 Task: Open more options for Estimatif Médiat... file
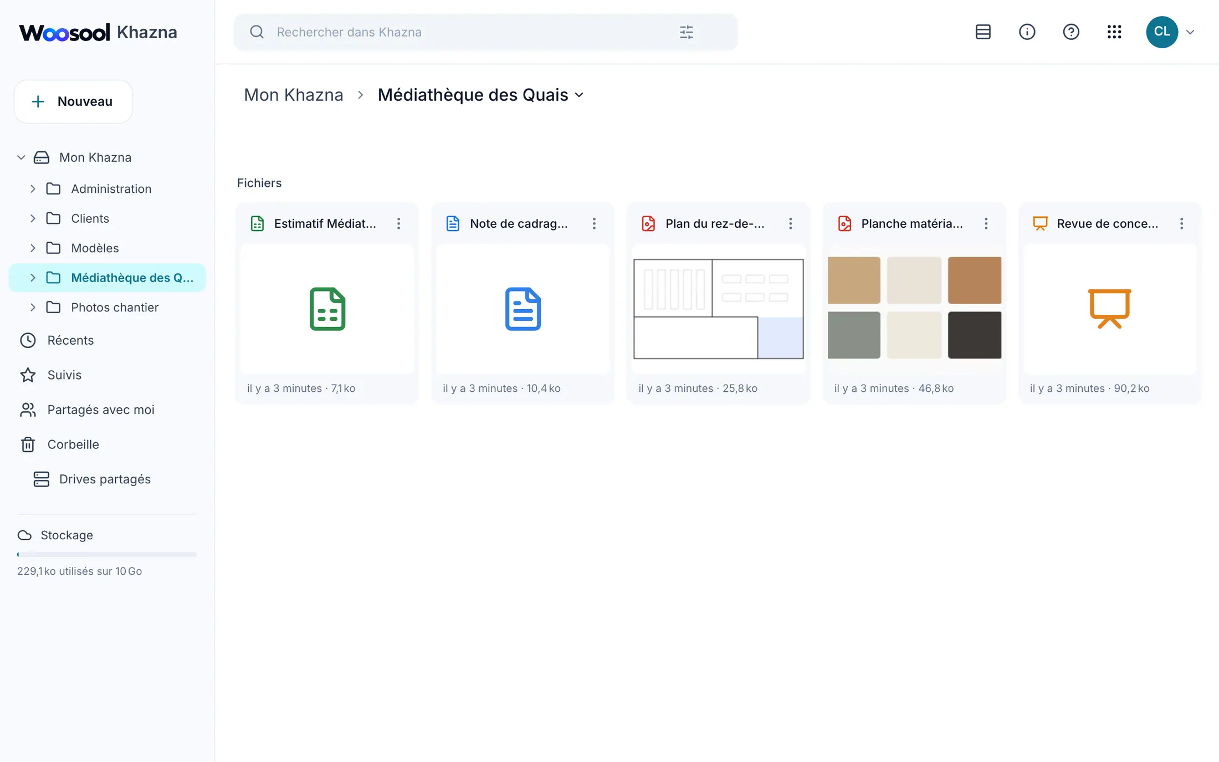pos(398,223)
